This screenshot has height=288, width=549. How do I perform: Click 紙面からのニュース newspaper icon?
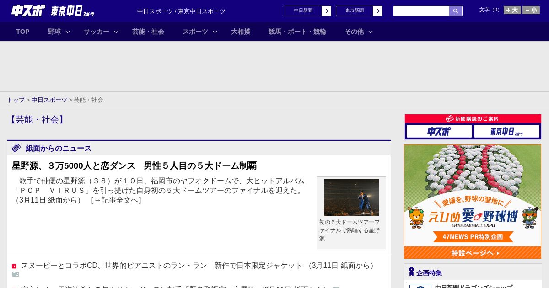click(16, 148)
